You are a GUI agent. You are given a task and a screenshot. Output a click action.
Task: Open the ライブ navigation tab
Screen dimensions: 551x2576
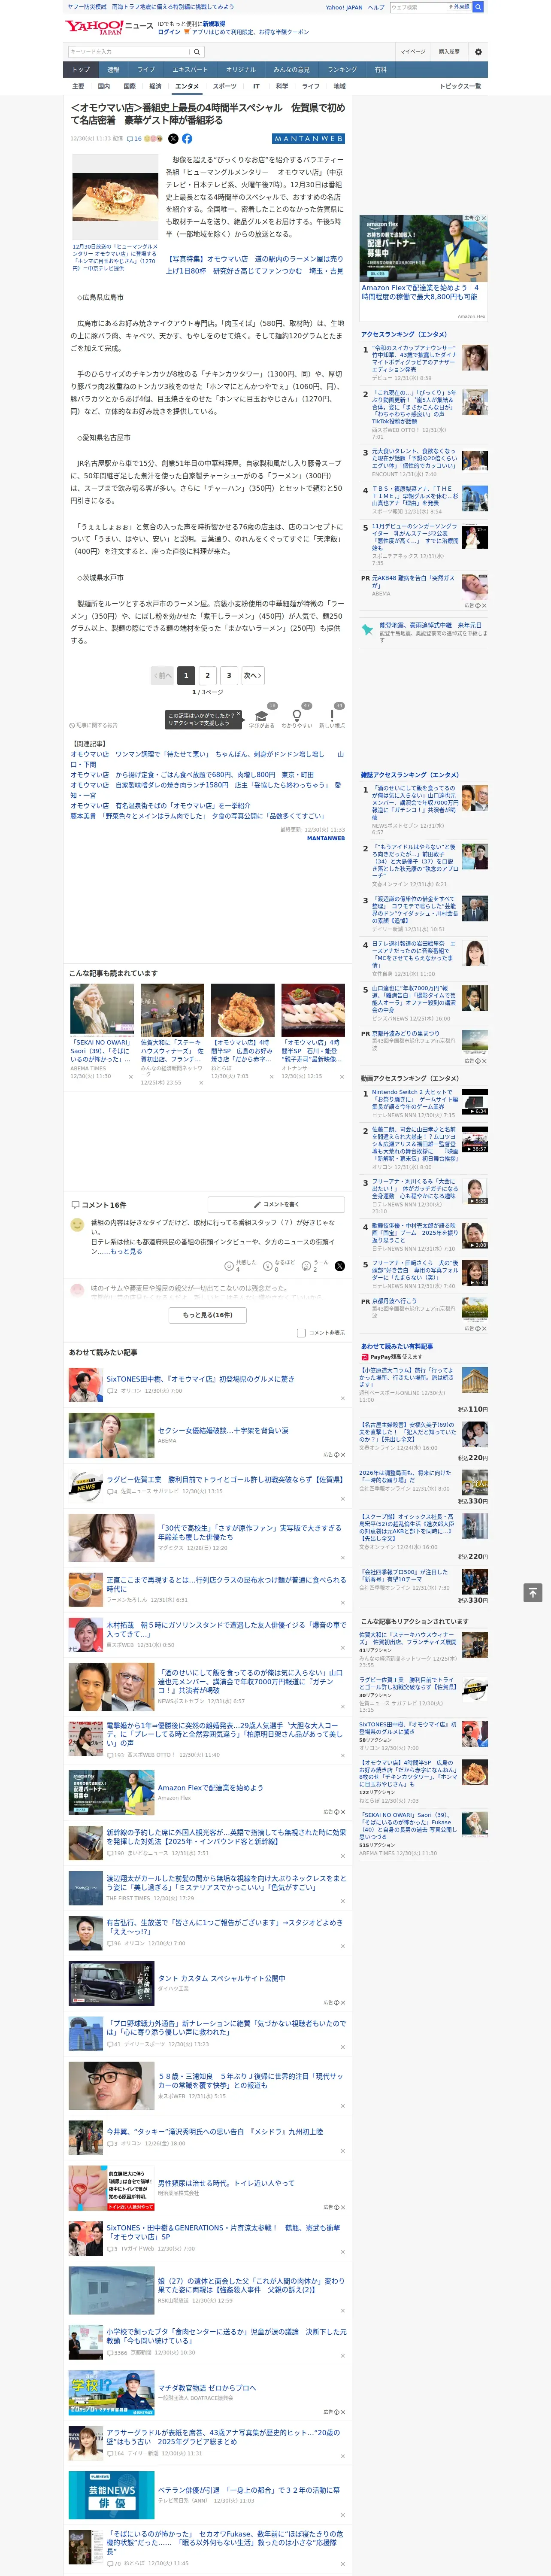click(146, 70)
